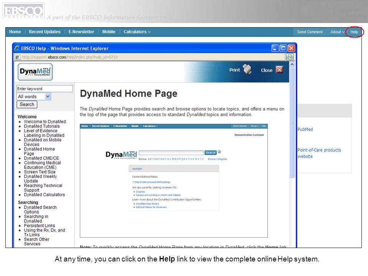Open the Home tab in main nav
This screenshot has height=276, width=368.
(15, 32)
